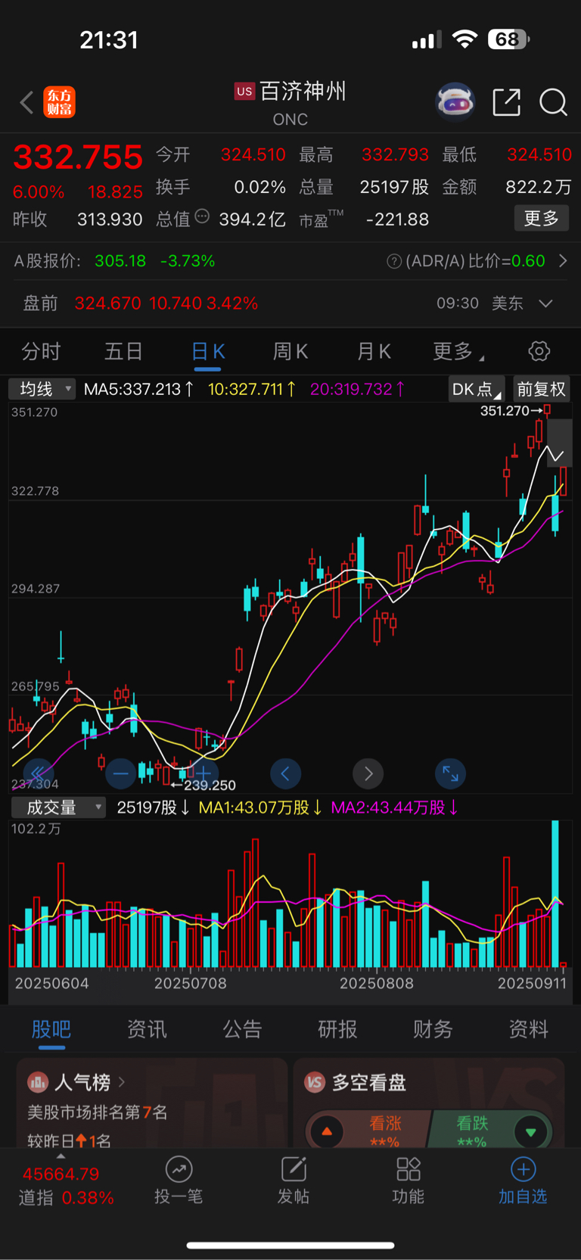Switch to 五日 chart tab
Image resolution: width=581 pixels, height=1260 pixels.
point(123,351)
